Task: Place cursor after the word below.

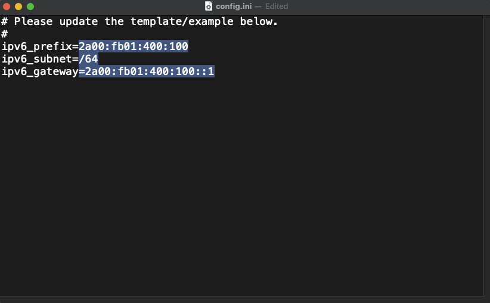Action: (x=278, y=21)
